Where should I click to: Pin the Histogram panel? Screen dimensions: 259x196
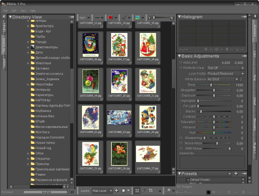[244, 17]
